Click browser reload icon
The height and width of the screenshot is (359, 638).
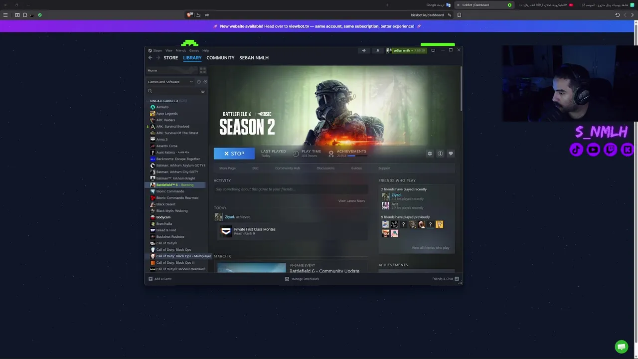[617, 15]
